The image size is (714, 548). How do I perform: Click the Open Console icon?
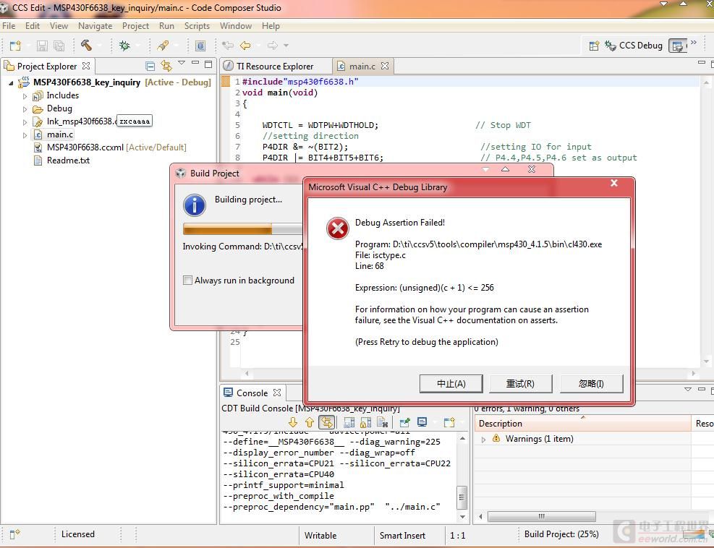click(449, 422)
